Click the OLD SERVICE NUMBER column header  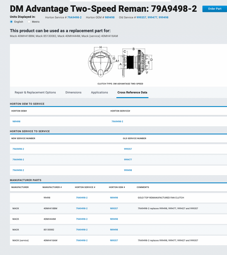click(x=134, y=139)
